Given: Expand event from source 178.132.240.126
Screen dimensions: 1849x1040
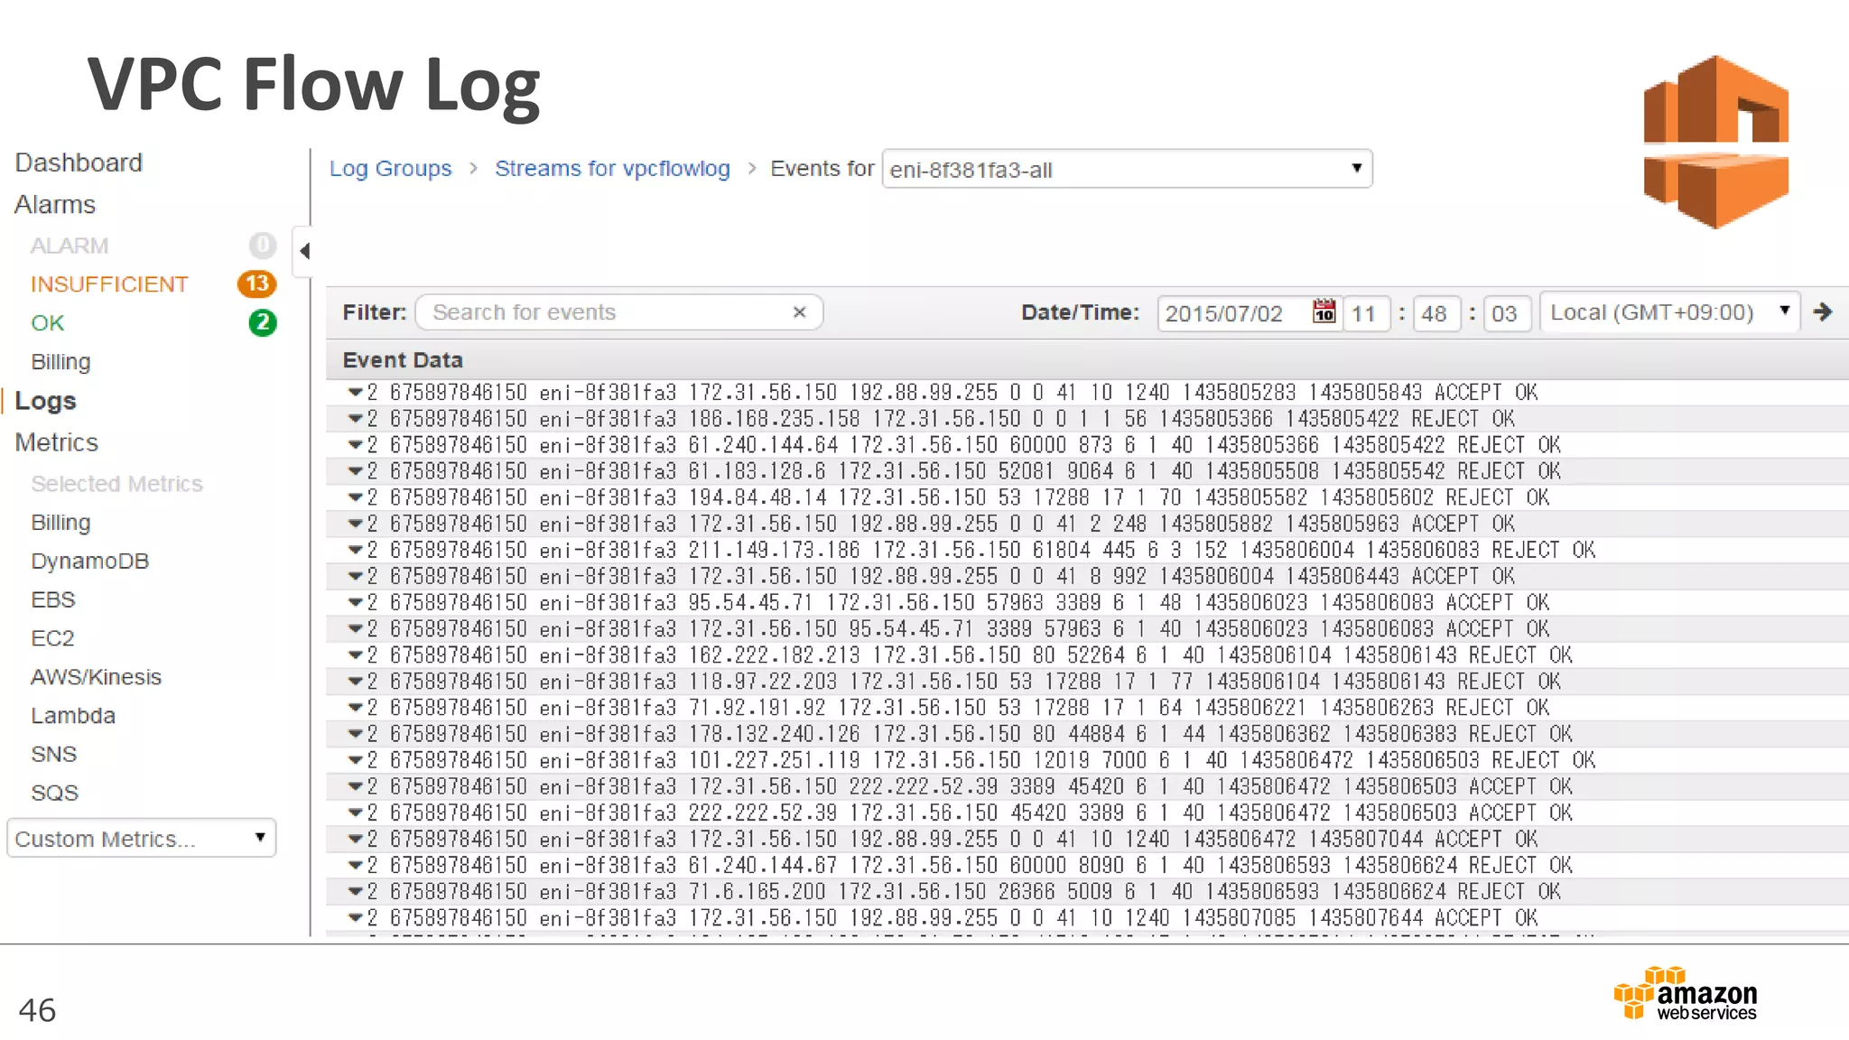Looking at the screenshot, I should point(355,733).
